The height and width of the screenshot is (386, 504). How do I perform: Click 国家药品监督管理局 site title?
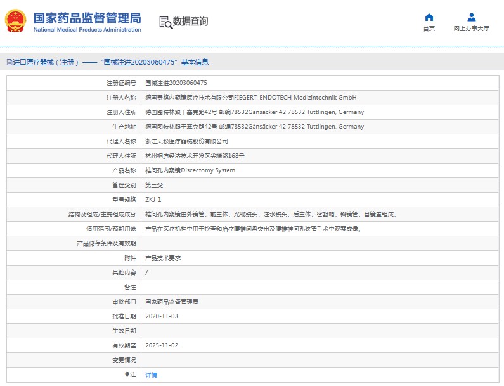coord(87,18)
